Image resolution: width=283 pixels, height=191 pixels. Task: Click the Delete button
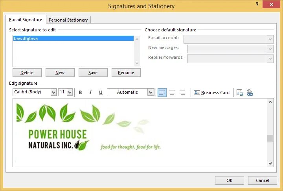point(27,73)
